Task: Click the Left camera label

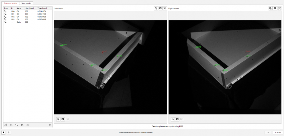Action: point(59,8)
